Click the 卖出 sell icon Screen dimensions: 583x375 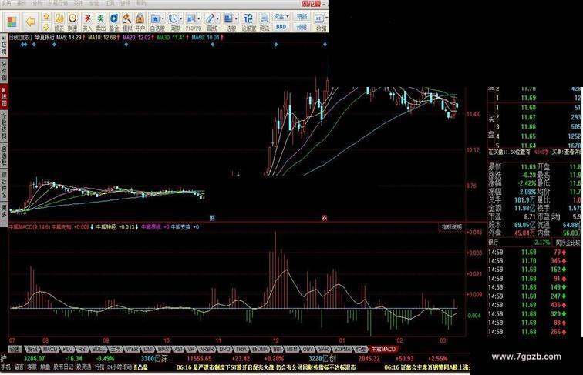click(100, 22)
